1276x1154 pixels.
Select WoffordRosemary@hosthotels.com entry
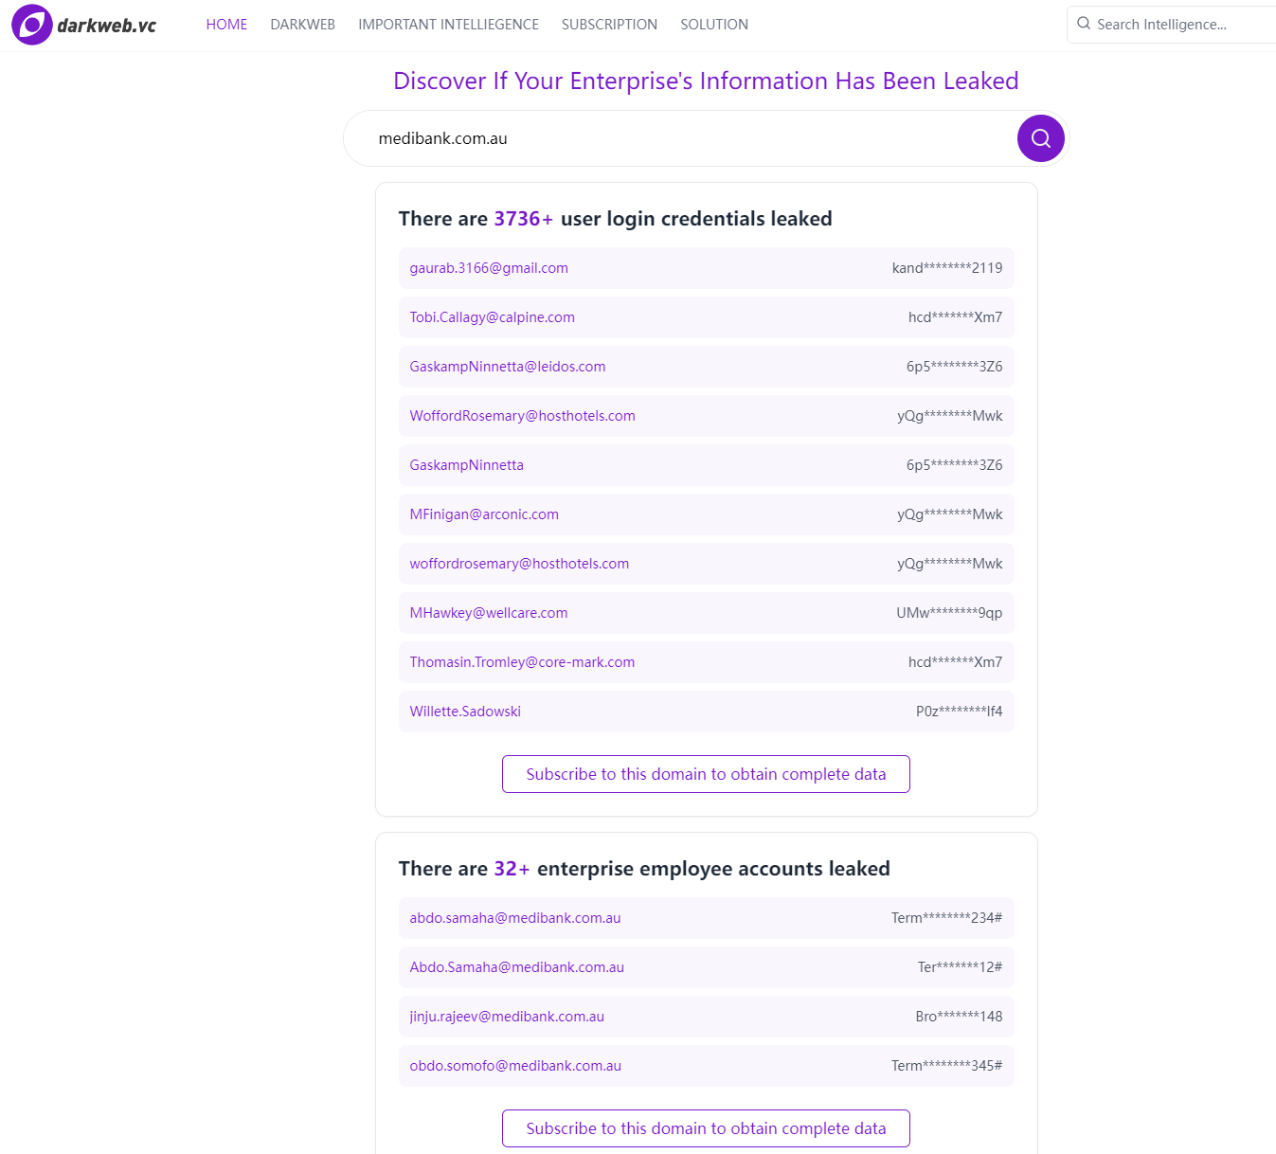coord(706,416)
